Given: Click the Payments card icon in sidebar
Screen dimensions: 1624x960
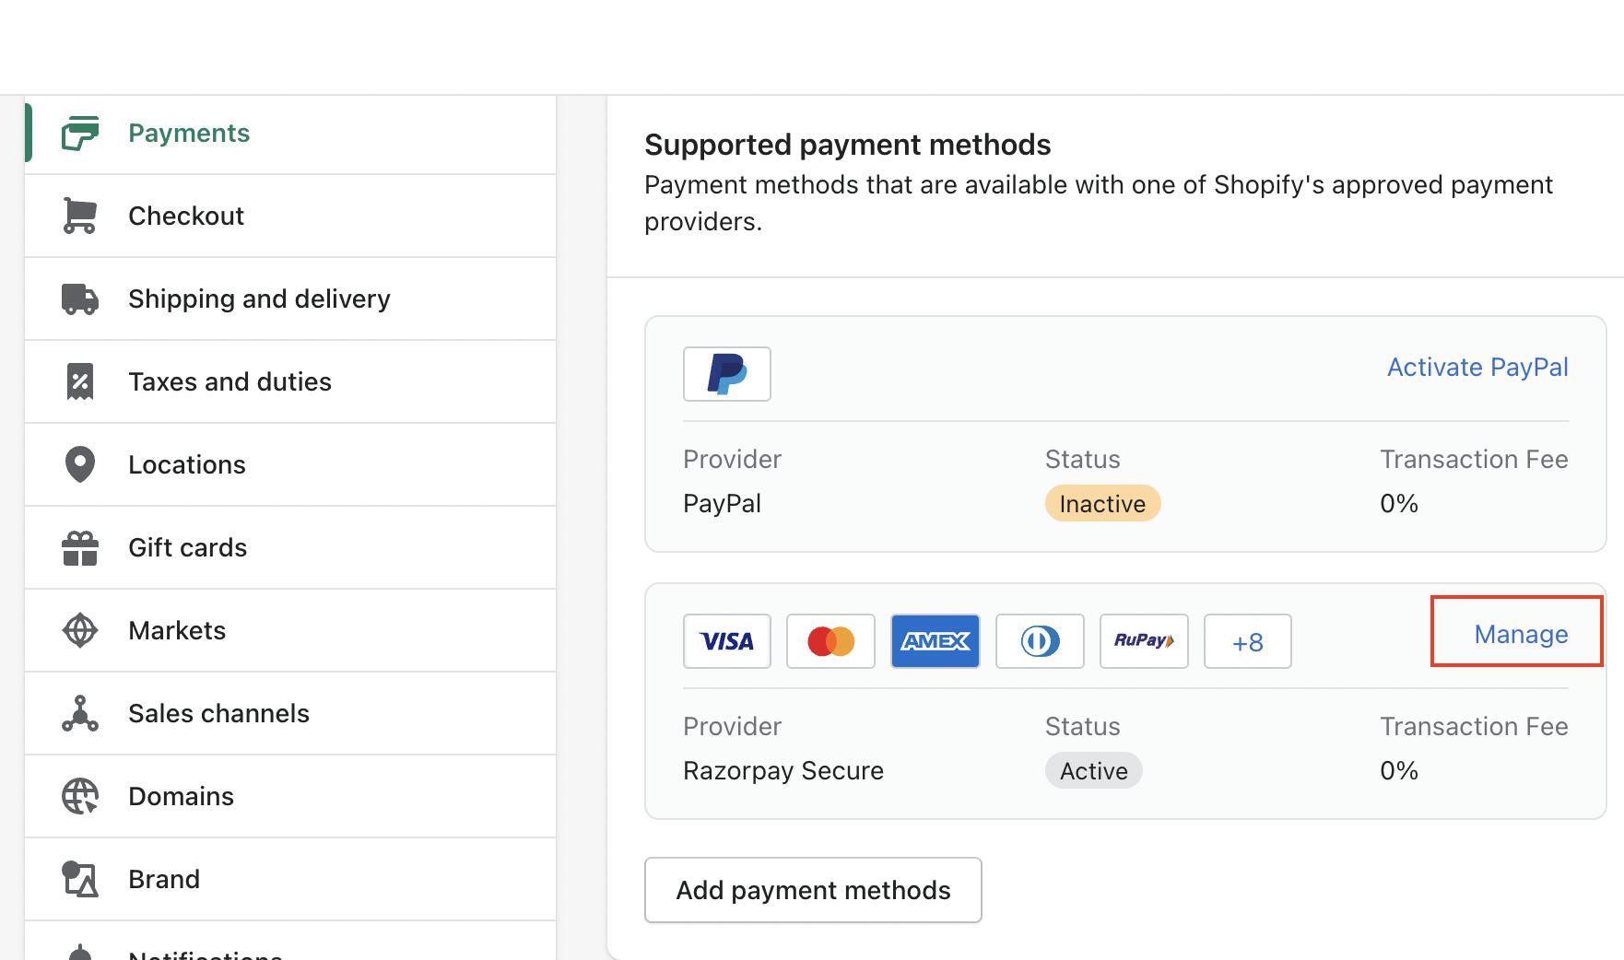Looking at the screenshot, I should click(x=80, y=134).
